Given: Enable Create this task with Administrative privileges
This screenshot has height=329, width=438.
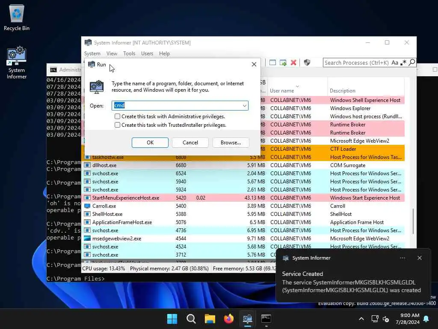Looking at the screenshot, I should [x=117, y=117].
